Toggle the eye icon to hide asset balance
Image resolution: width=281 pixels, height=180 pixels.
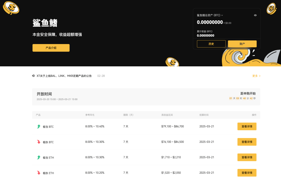[x=255, y=15]
